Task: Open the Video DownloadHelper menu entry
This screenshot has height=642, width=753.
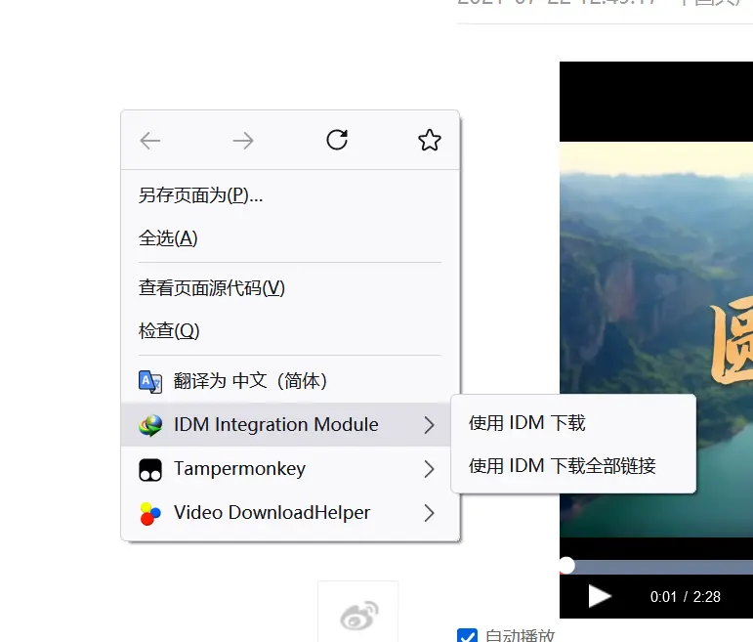Action: [x=290, y=513]
